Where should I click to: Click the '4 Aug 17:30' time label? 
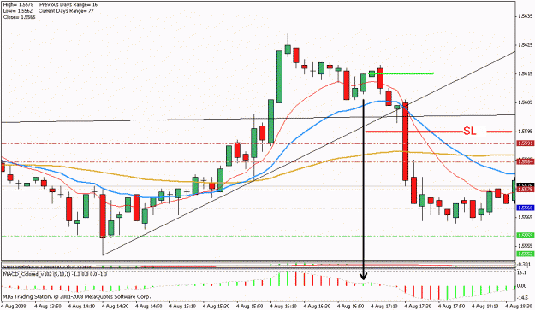(418, 307)
